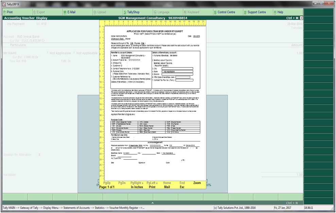Viewport: 336px width, 213px height.
Task: Click the Tally.ERP 9 title bar icon
Action: click(4, 4)
